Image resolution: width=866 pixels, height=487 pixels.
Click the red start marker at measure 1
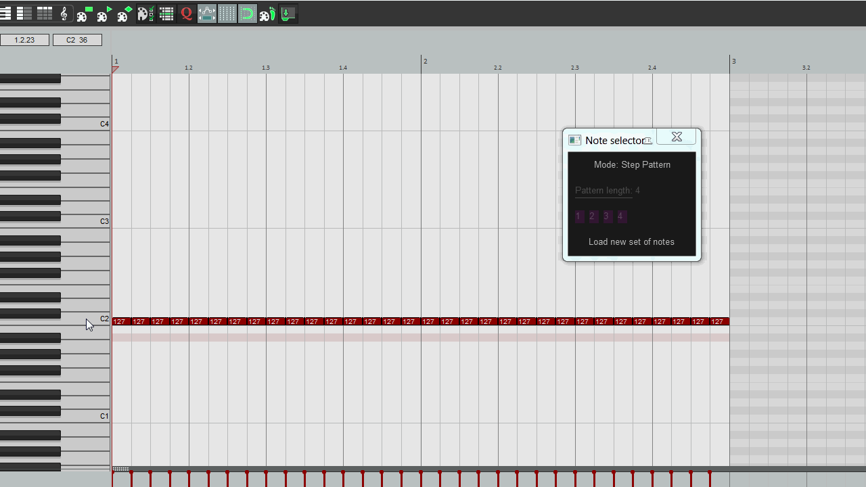115,69
